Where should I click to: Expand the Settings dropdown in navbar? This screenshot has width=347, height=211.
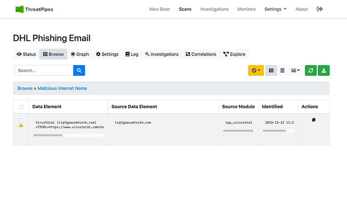275,9
